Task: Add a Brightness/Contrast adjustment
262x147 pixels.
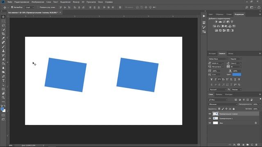Action: pyautogui.click(x=216, y=22)
